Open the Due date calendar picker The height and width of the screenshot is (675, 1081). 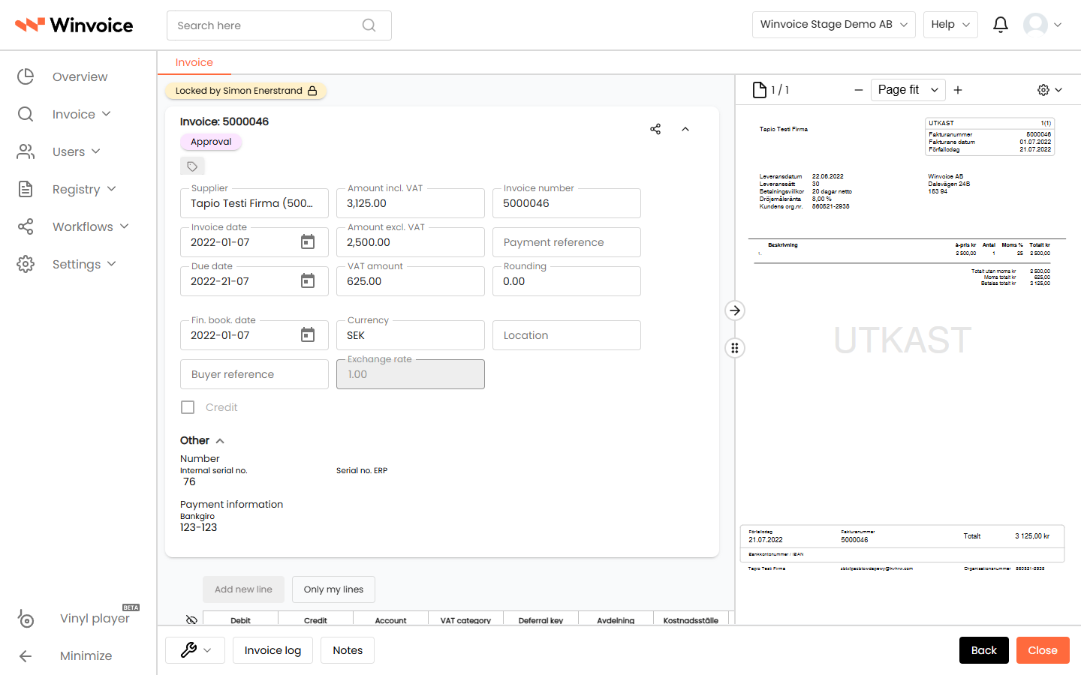click(x=308, y=280)
